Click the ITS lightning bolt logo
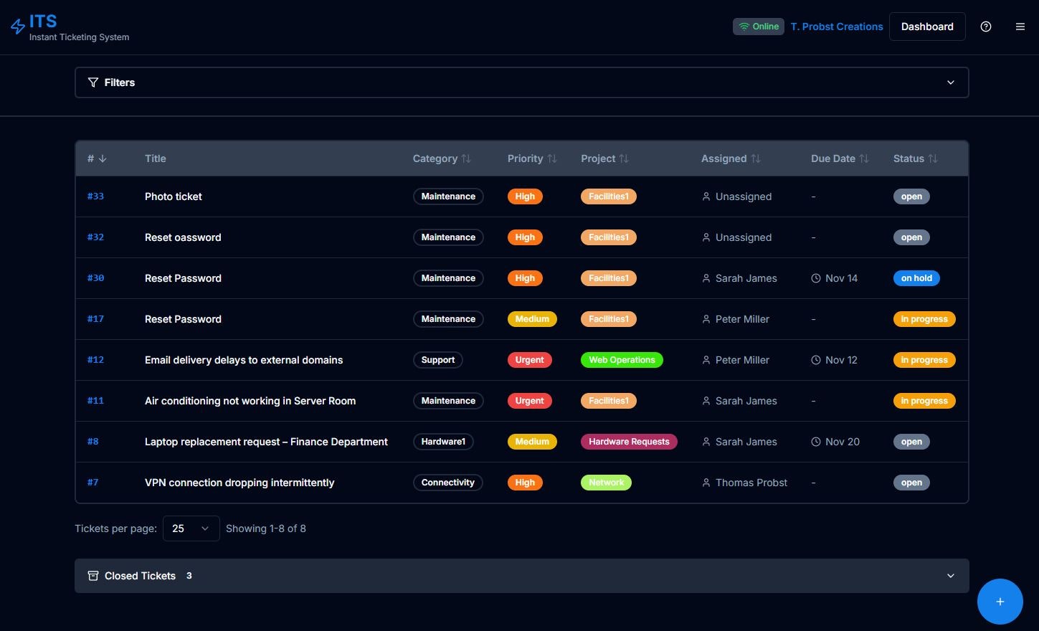This screenshot has height=631, width=1039. point(18,26)
